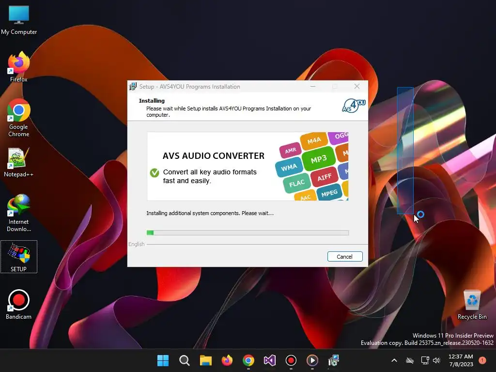
Task: Open the media player taskbar icon
Action: click(312, 360)
